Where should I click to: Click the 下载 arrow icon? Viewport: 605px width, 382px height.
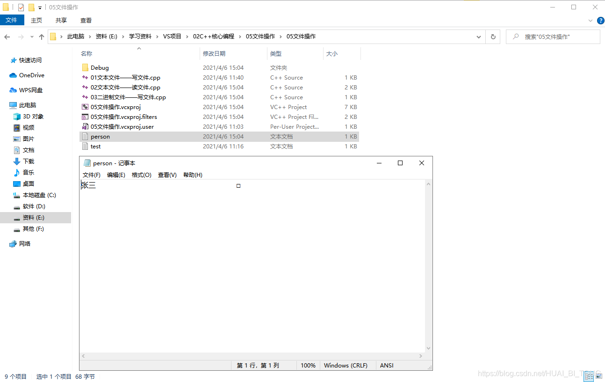coord(17,162)
